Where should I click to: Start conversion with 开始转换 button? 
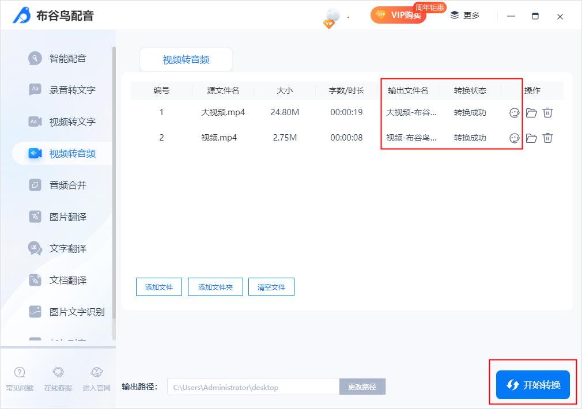532,385
